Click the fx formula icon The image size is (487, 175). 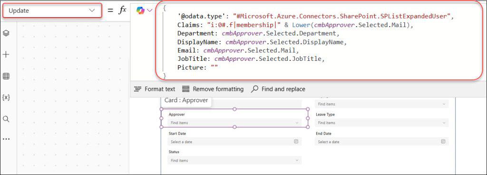(122, 10)
